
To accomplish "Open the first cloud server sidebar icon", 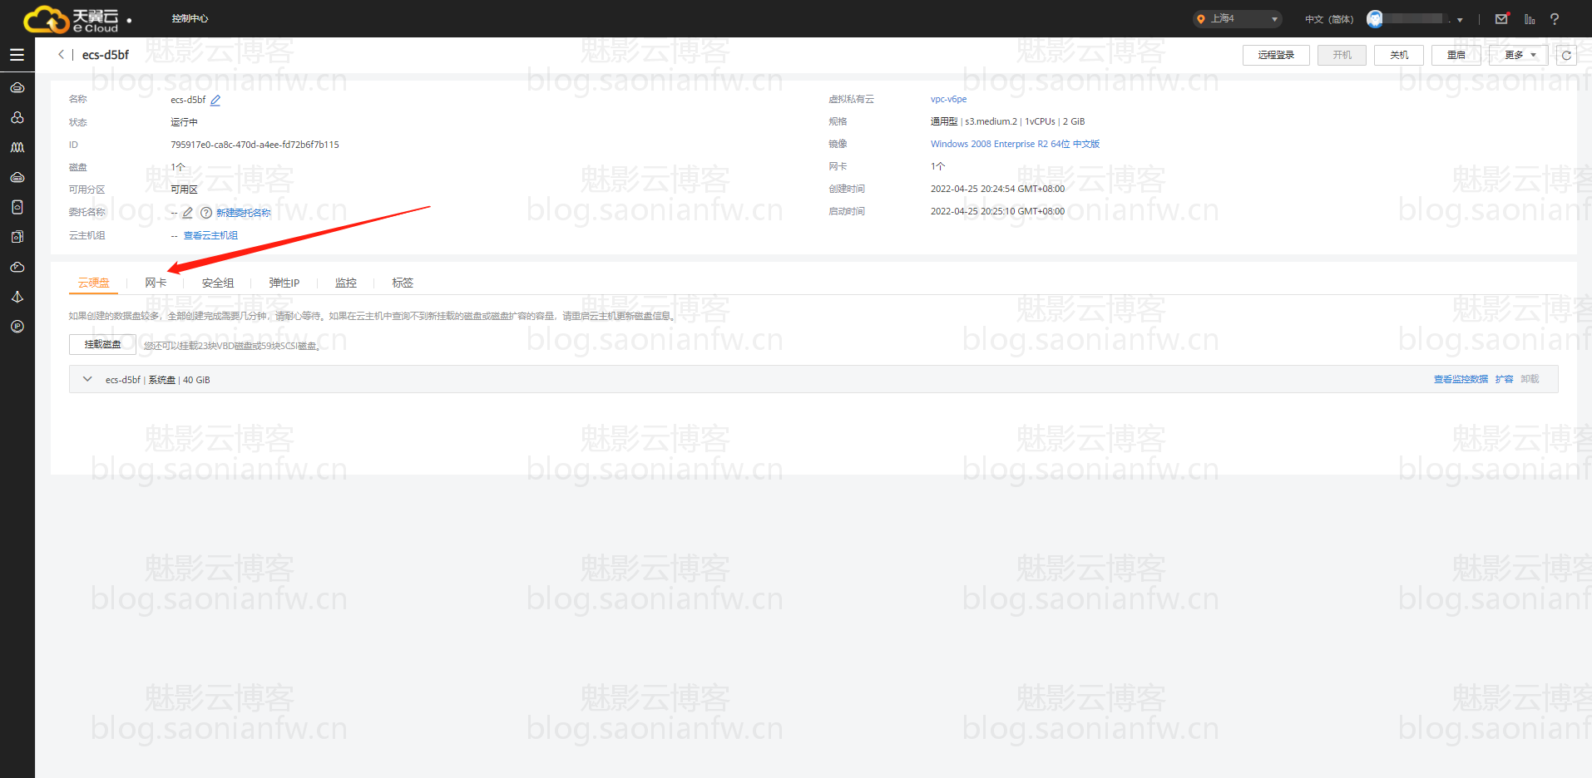I will click(17, 87).
